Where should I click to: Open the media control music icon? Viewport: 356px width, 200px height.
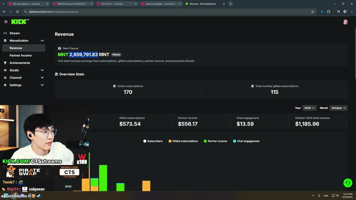click(338, 12)
